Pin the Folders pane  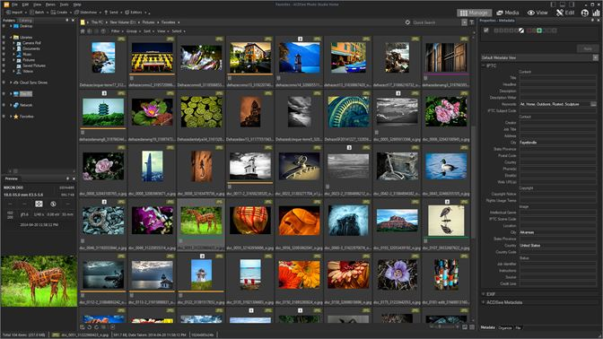tap(67, 20)
